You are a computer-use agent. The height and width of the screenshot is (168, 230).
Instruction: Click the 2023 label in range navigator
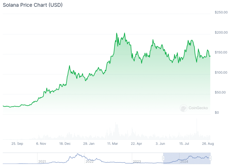[137, 162]
